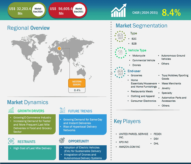
Task: Click the AMAZON.COM INC key player
Action: [130, 147]
